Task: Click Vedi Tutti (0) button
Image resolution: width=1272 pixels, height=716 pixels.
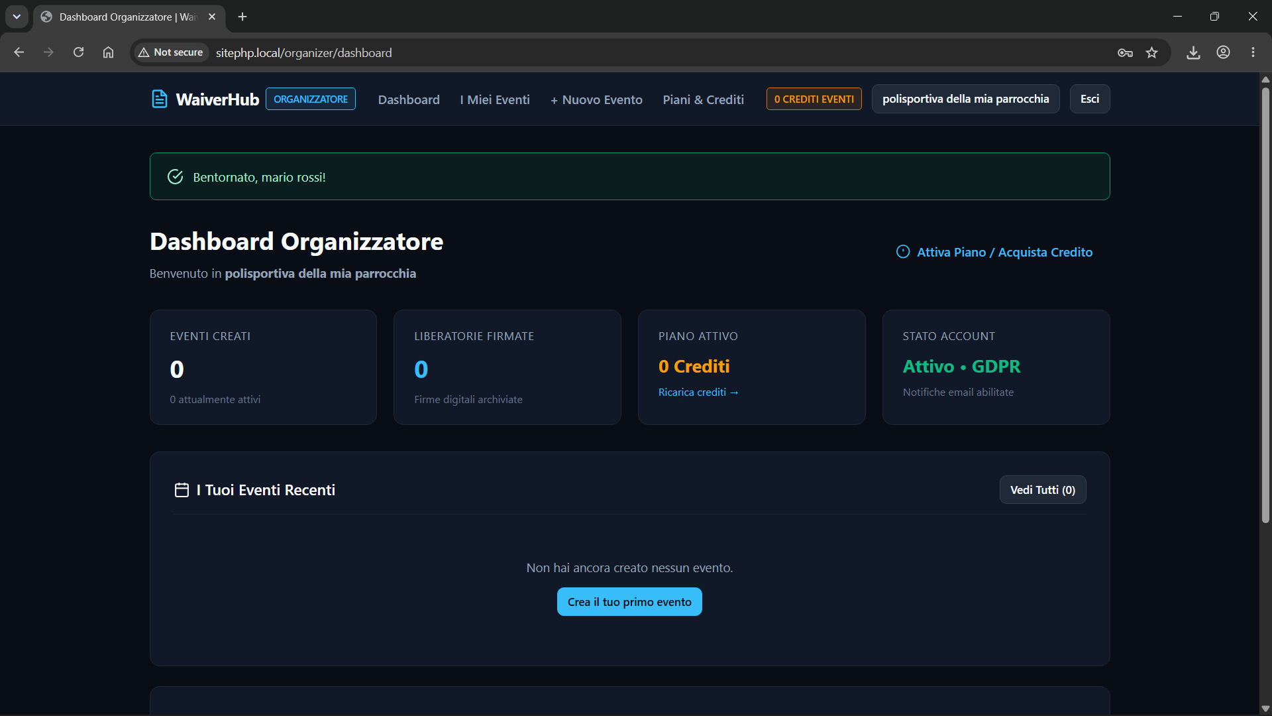Action: [1043, 490]
